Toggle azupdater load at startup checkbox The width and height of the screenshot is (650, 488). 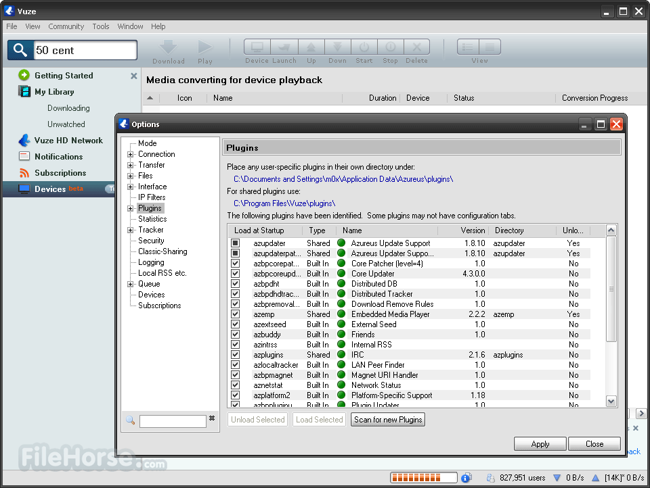236,243
